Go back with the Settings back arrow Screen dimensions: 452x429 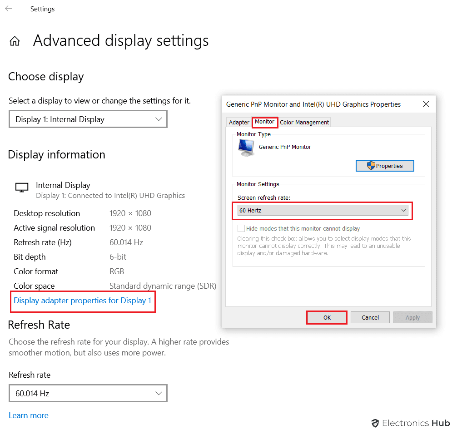[8, 9]
